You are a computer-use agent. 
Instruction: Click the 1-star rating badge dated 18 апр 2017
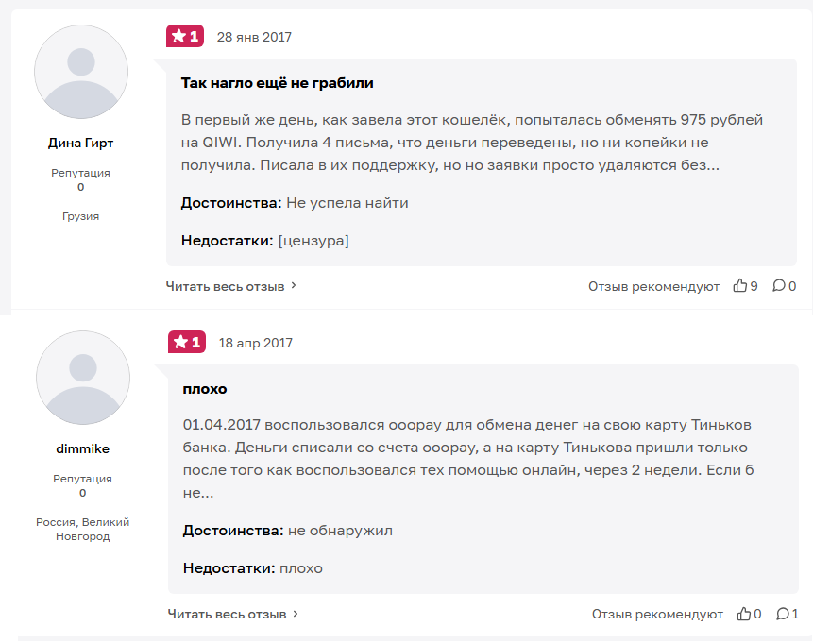coord(187,342)
